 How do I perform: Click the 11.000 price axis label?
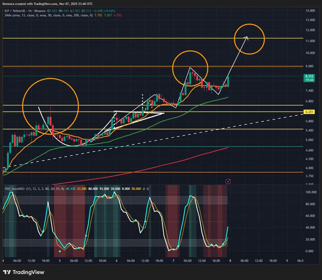click(x=310, y=41)
